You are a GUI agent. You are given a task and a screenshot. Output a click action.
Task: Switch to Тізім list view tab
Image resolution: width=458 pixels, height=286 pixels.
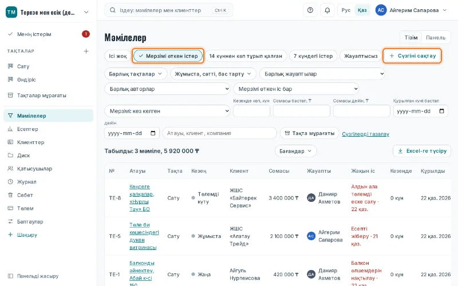411,37
